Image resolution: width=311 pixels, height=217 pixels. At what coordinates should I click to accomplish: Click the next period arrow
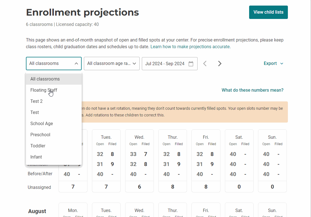click(x=220, y=64)
